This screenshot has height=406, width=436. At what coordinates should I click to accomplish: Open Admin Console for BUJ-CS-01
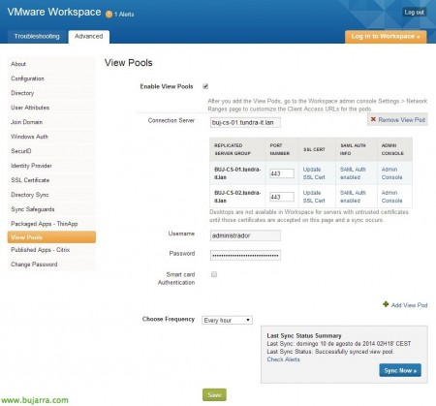[x=391, y=173]
